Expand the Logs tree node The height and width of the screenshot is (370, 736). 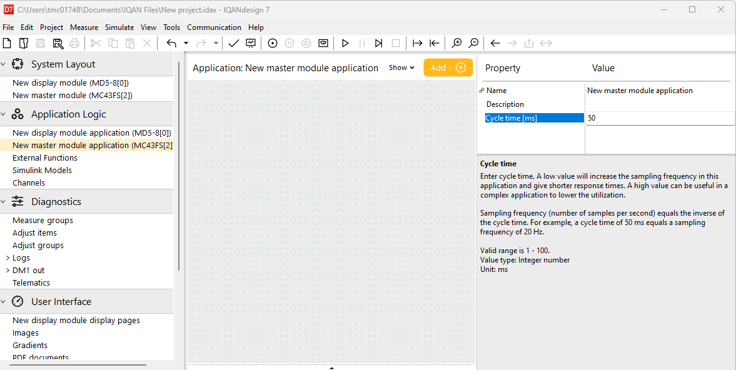(8, 258)
